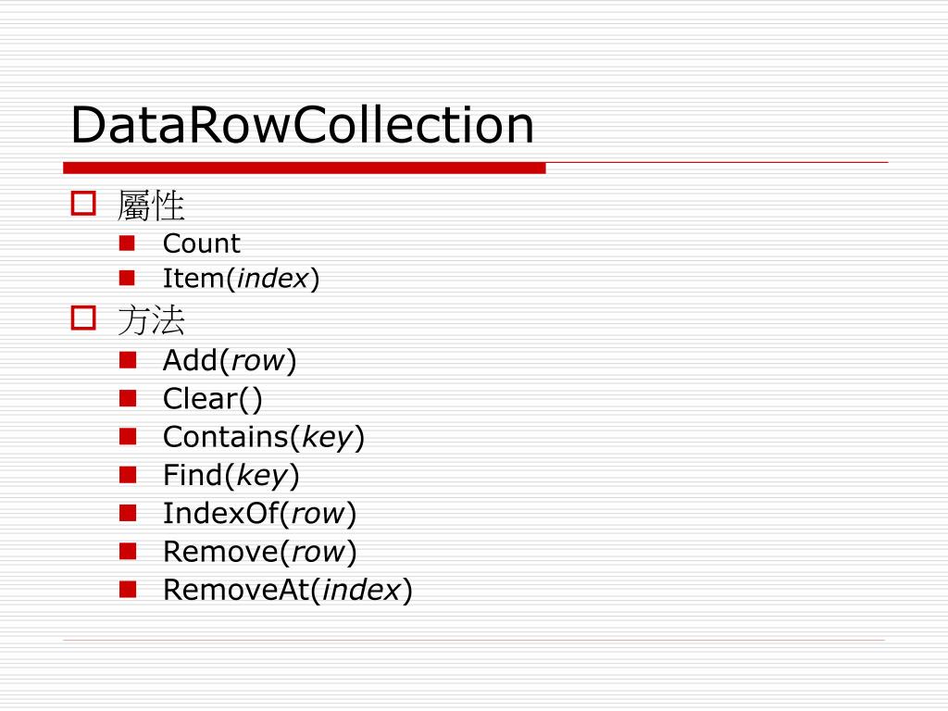This screenshot has width=948, height=711.
Task: Select the 屬性 heading text
Action: click(151, 206)
